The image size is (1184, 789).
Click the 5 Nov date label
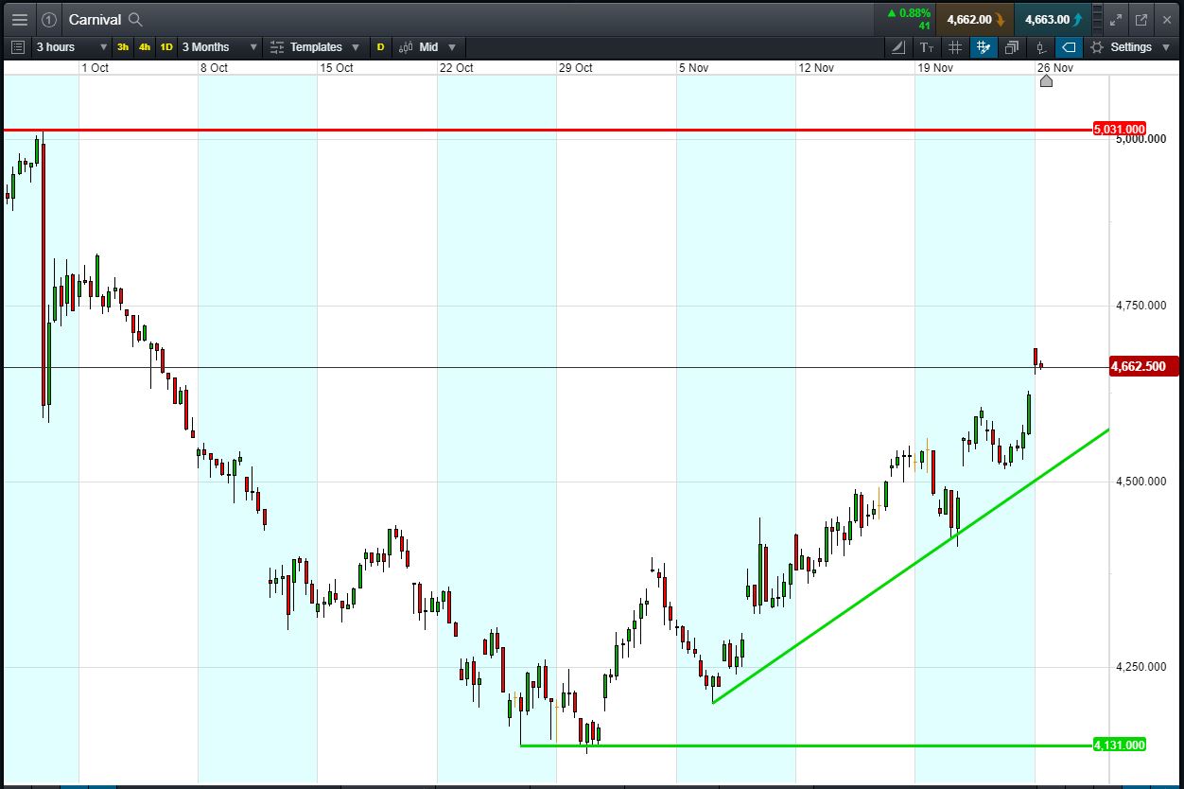[694, 68]
